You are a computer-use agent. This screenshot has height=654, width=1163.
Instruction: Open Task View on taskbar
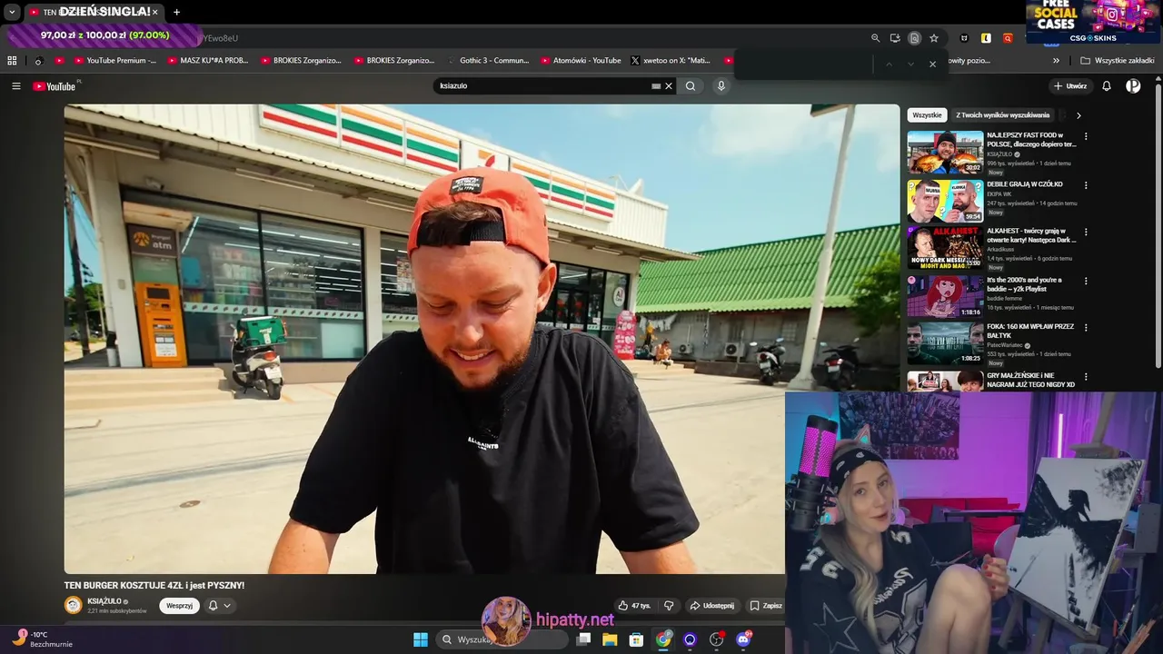(583, 639)
